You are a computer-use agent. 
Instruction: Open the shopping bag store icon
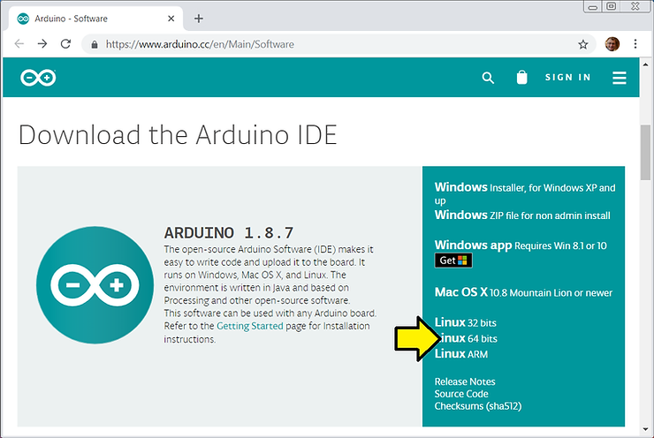pyautogui.click(x=521, y=78)
